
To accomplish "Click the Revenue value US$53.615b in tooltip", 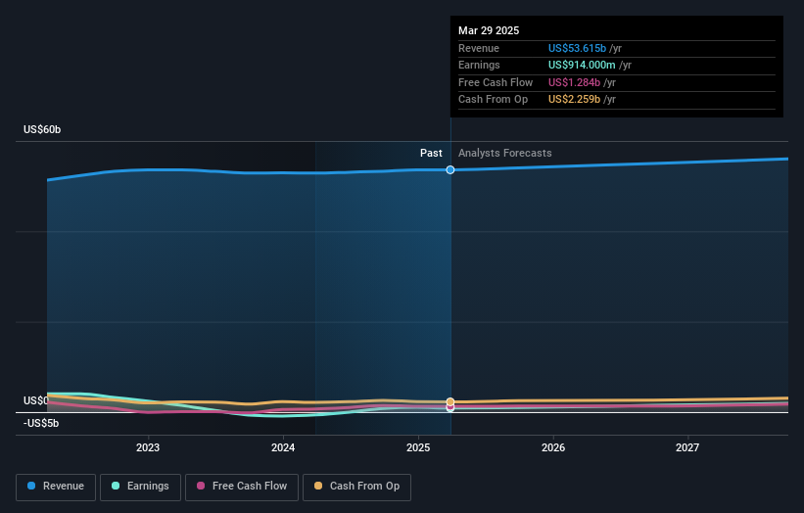I will [x=578, y=48].
